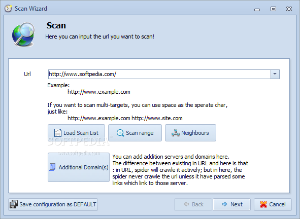Open the Url dropdown arrow
The height and width of the screenshot is (219, 300).
tap(275, 74)
